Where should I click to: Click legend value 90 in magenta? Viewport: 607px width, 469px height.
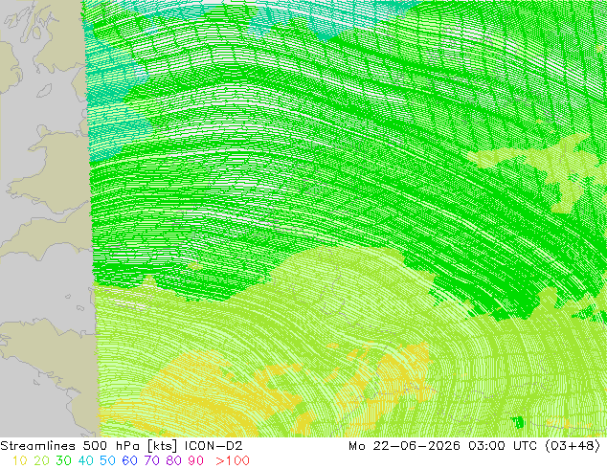point(196,460)
